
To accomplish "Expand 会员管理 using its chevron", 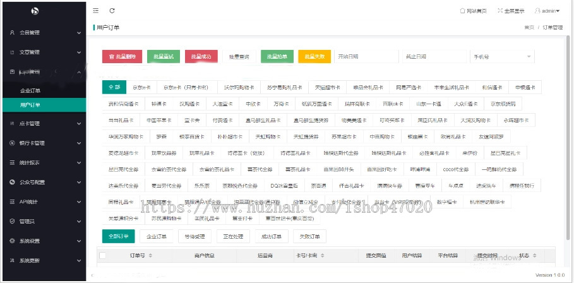I will [79, 33].
